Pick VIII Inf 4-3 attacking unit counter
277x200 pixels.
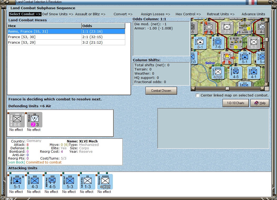35,182
